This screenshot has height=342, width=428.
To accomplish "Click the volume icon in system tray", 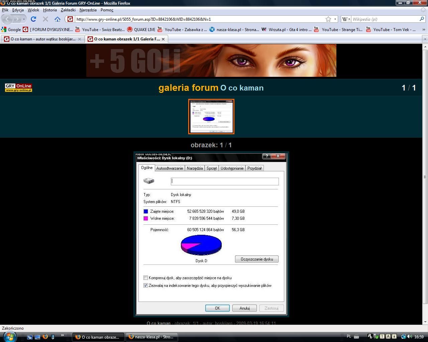I will (409, 337).
